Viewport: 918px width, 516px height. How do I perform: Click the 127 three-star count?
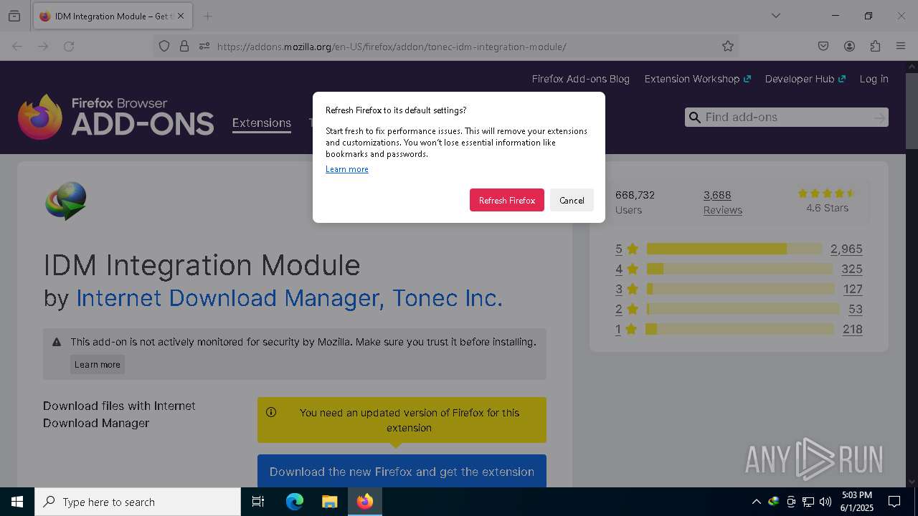point(853,289)
